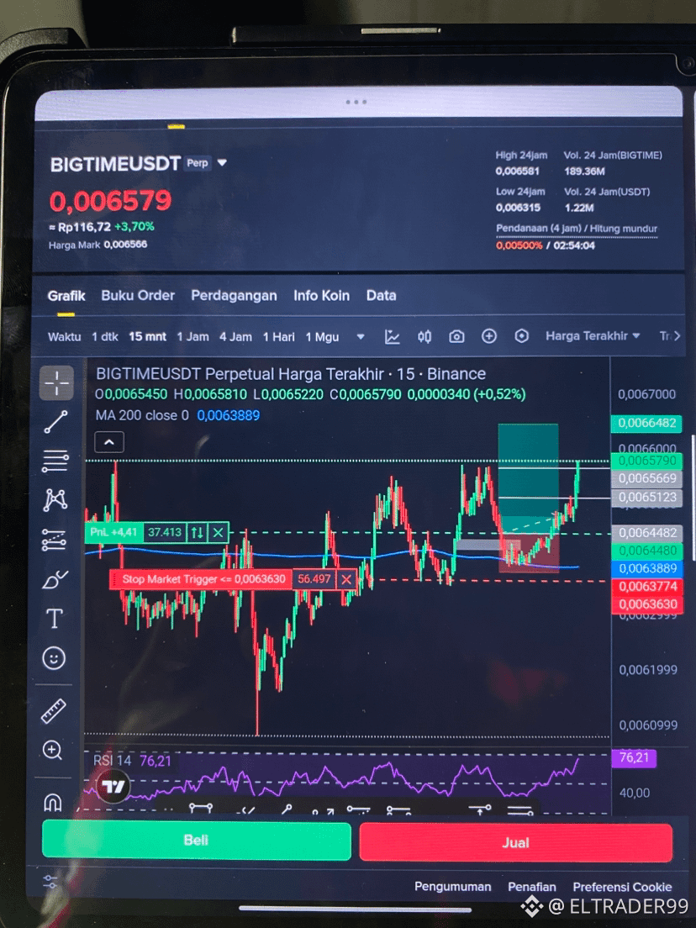Click the 0,0064480 green price tag

pyautogui.click(x=647, y=551)
